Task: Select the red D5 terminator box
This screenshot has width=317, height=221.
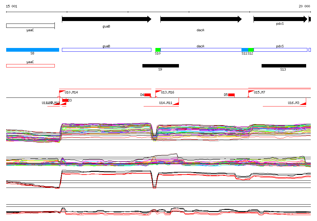Action: pyautogui.click(x=231, y=95)
